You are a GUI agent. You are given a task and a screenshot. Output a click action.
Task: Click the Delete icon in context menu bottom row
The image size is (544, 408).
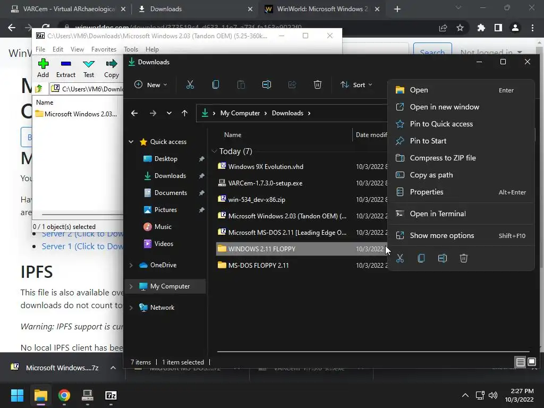[463, 258]
